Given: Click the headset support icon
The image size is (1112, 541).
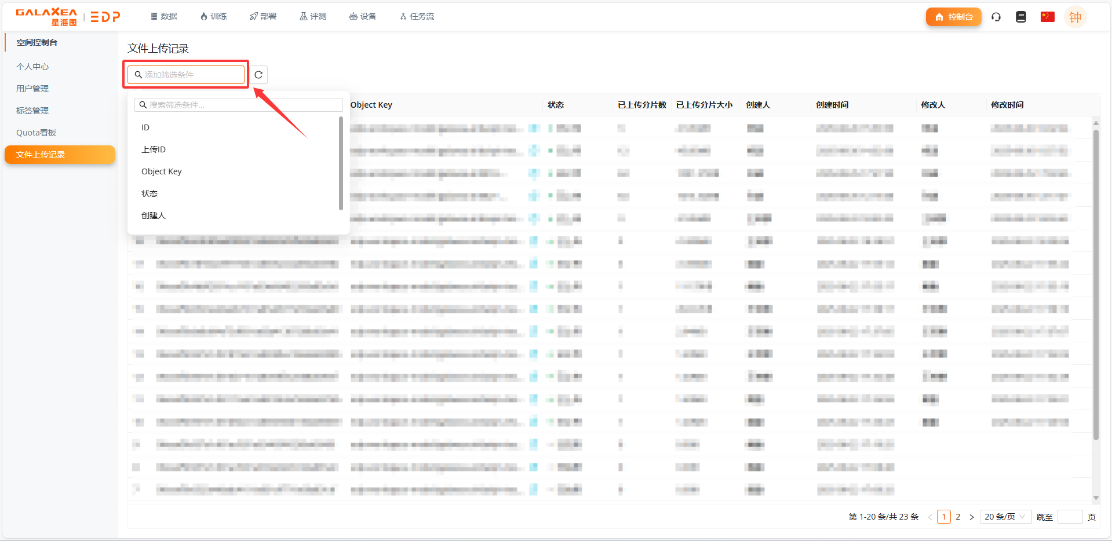Looking at the screenshot, I should click(996, 17).
